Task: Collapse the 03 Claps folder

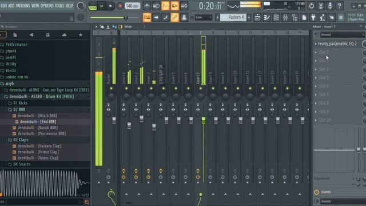Action: point(21,140)
